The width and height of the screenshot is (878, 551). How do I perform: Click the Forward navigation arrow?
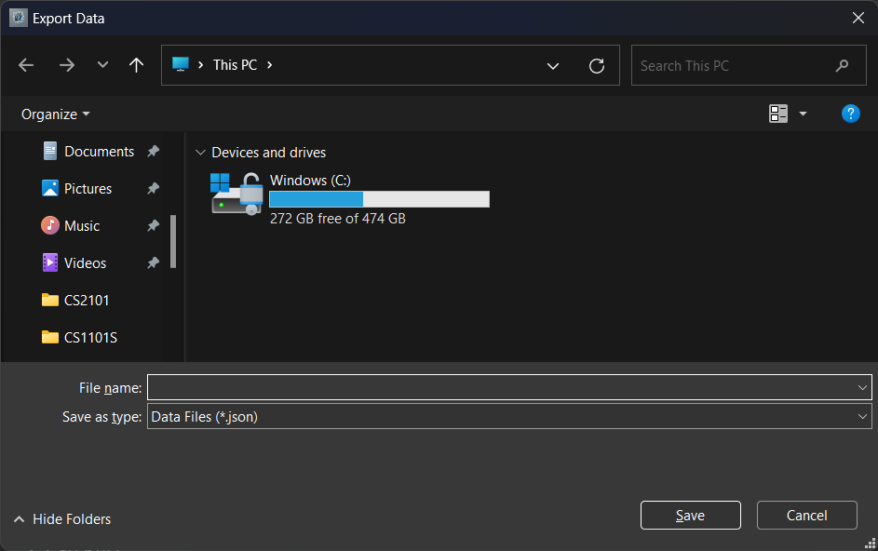[66, 65]
